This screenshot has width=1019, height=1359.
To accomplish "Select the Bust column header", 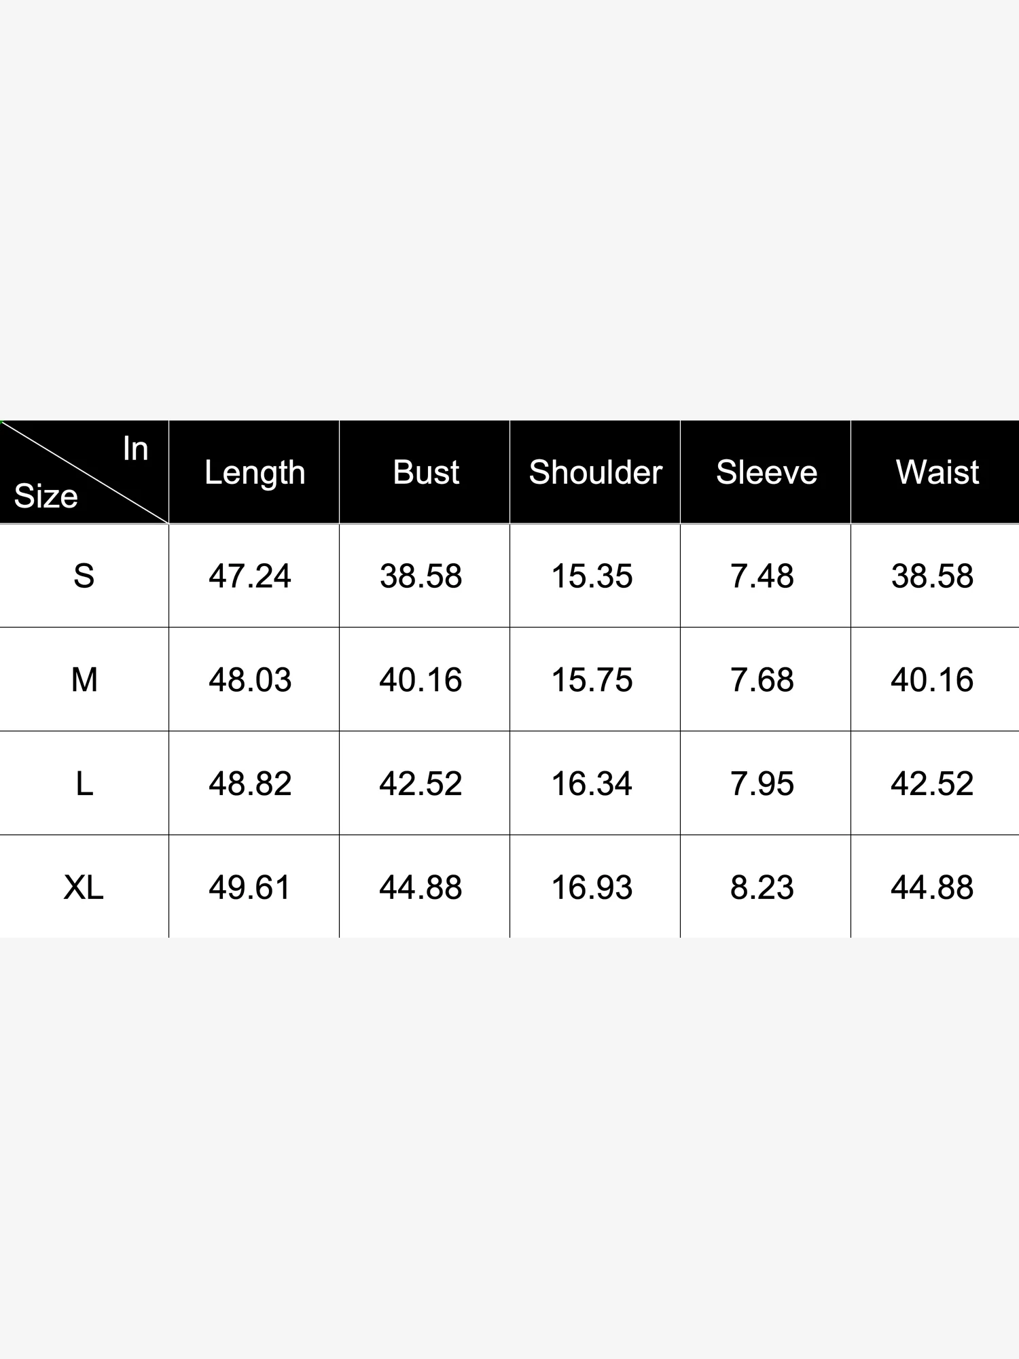I will pyautogui.click(x=426, y=472).
